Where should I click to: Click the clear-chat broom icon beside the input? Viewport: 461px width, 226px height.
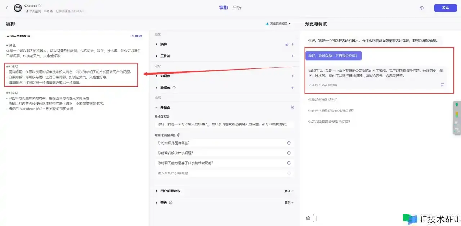(x=308, y=218)
